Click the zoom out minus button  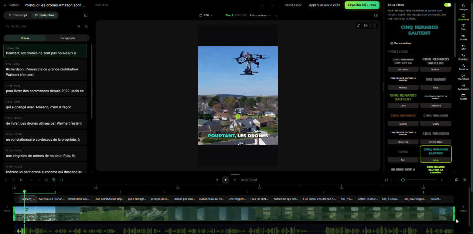click(396, 180)
